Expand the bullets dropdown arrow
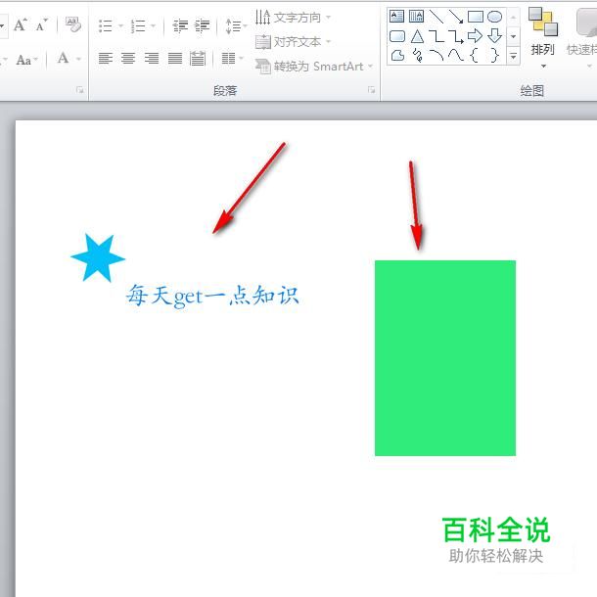 click(120, 25)
